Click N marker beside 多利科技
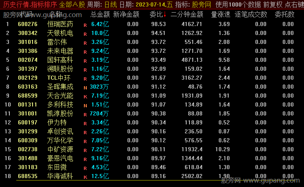Screen dimensions: 304x187 pos(85,106)
